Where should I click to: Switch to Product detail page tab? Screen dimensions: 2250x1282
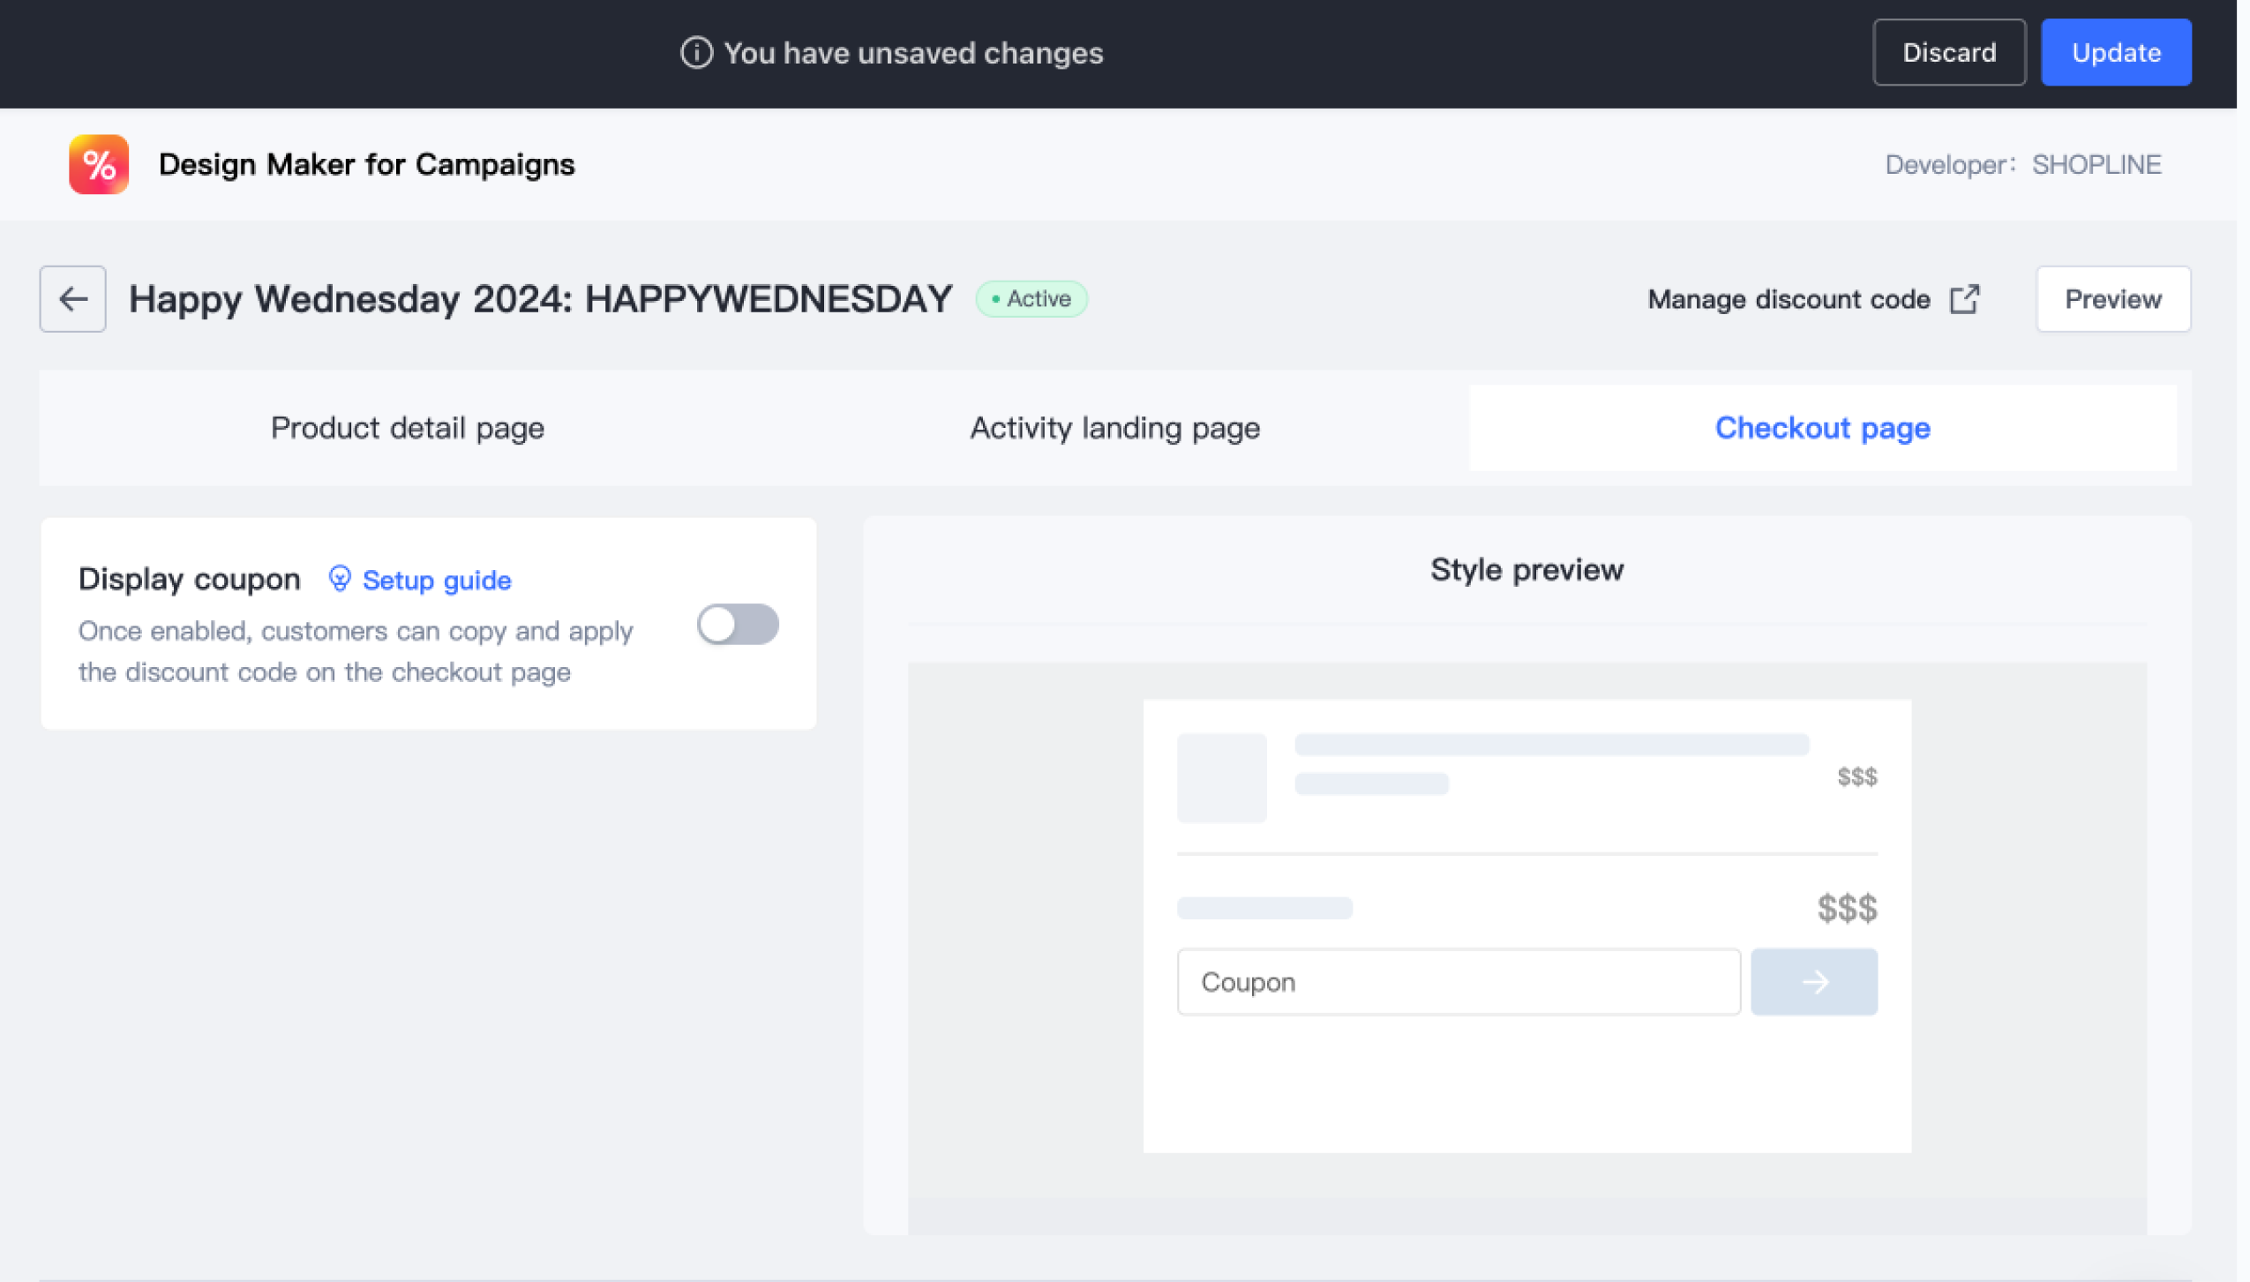[407, 428]
